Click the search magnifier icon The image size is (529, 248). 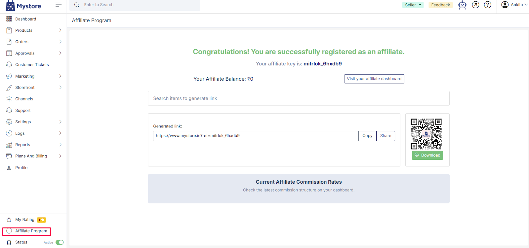(x=77, y=5)
